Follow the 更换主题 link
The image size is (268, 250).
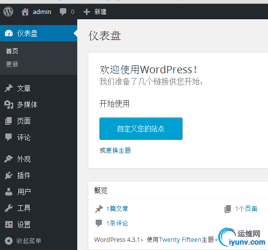[x=118, y=150]
